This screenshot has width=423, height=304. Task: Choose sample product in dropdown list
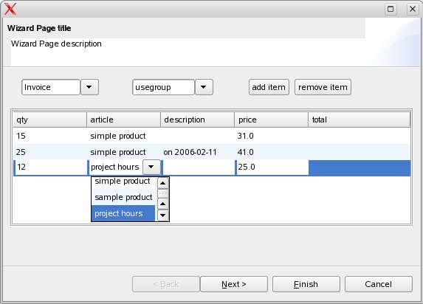tap(123, 197)
